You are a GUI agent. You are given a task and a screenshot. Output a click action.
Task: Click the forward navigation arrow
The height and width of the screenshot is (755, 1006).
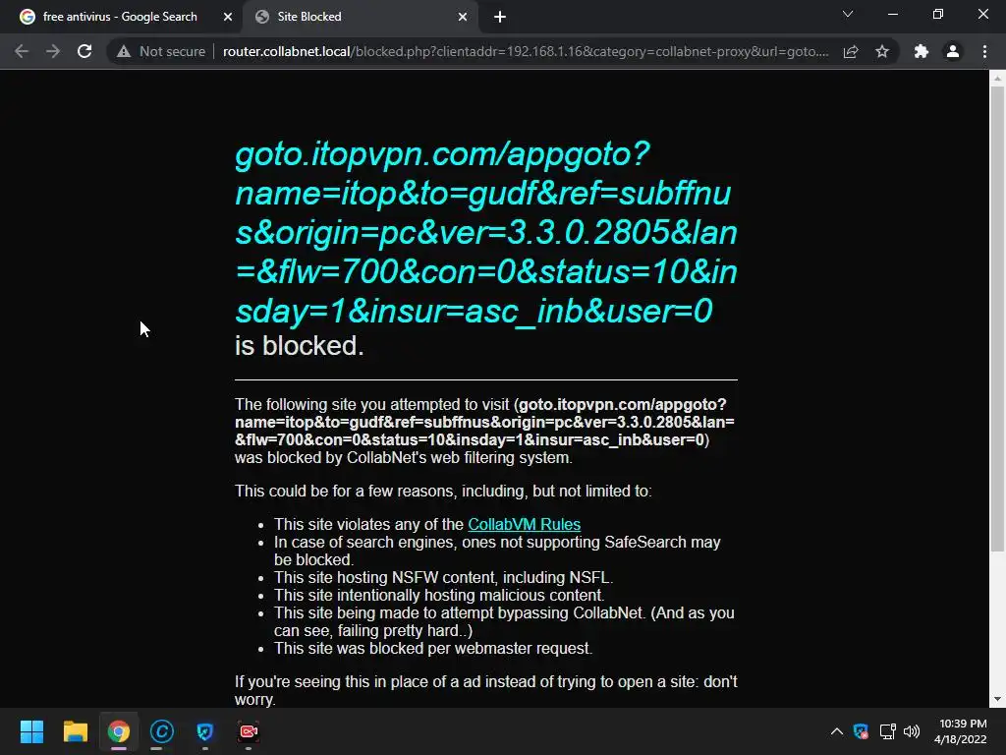[53, 51]
